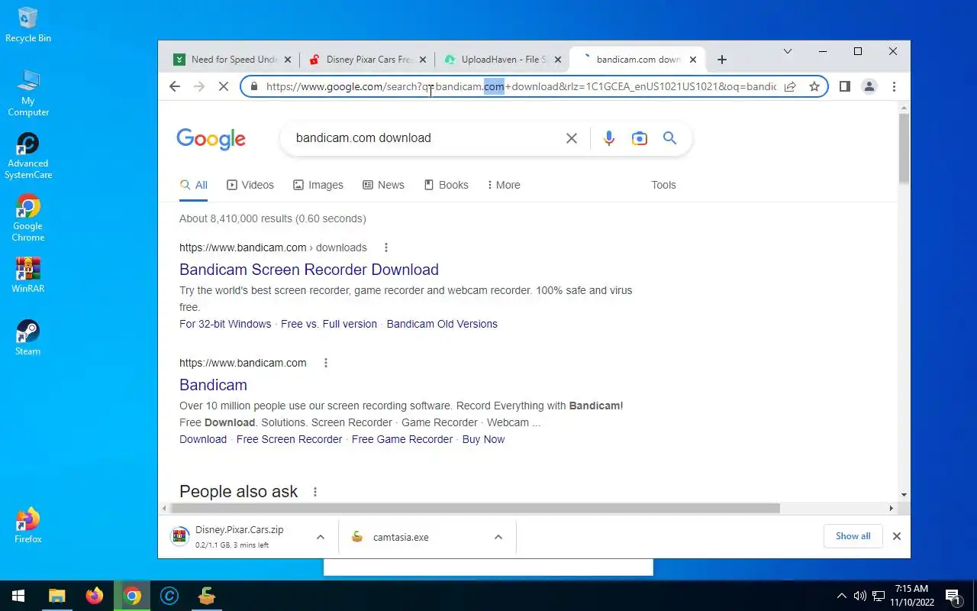
Task: Close the Disney Pixar Cars tab
Action: click(422, 60)
